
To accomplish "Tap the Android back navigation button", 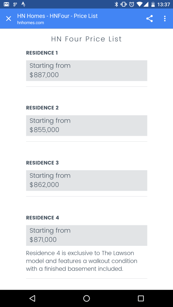I will 32,298.
